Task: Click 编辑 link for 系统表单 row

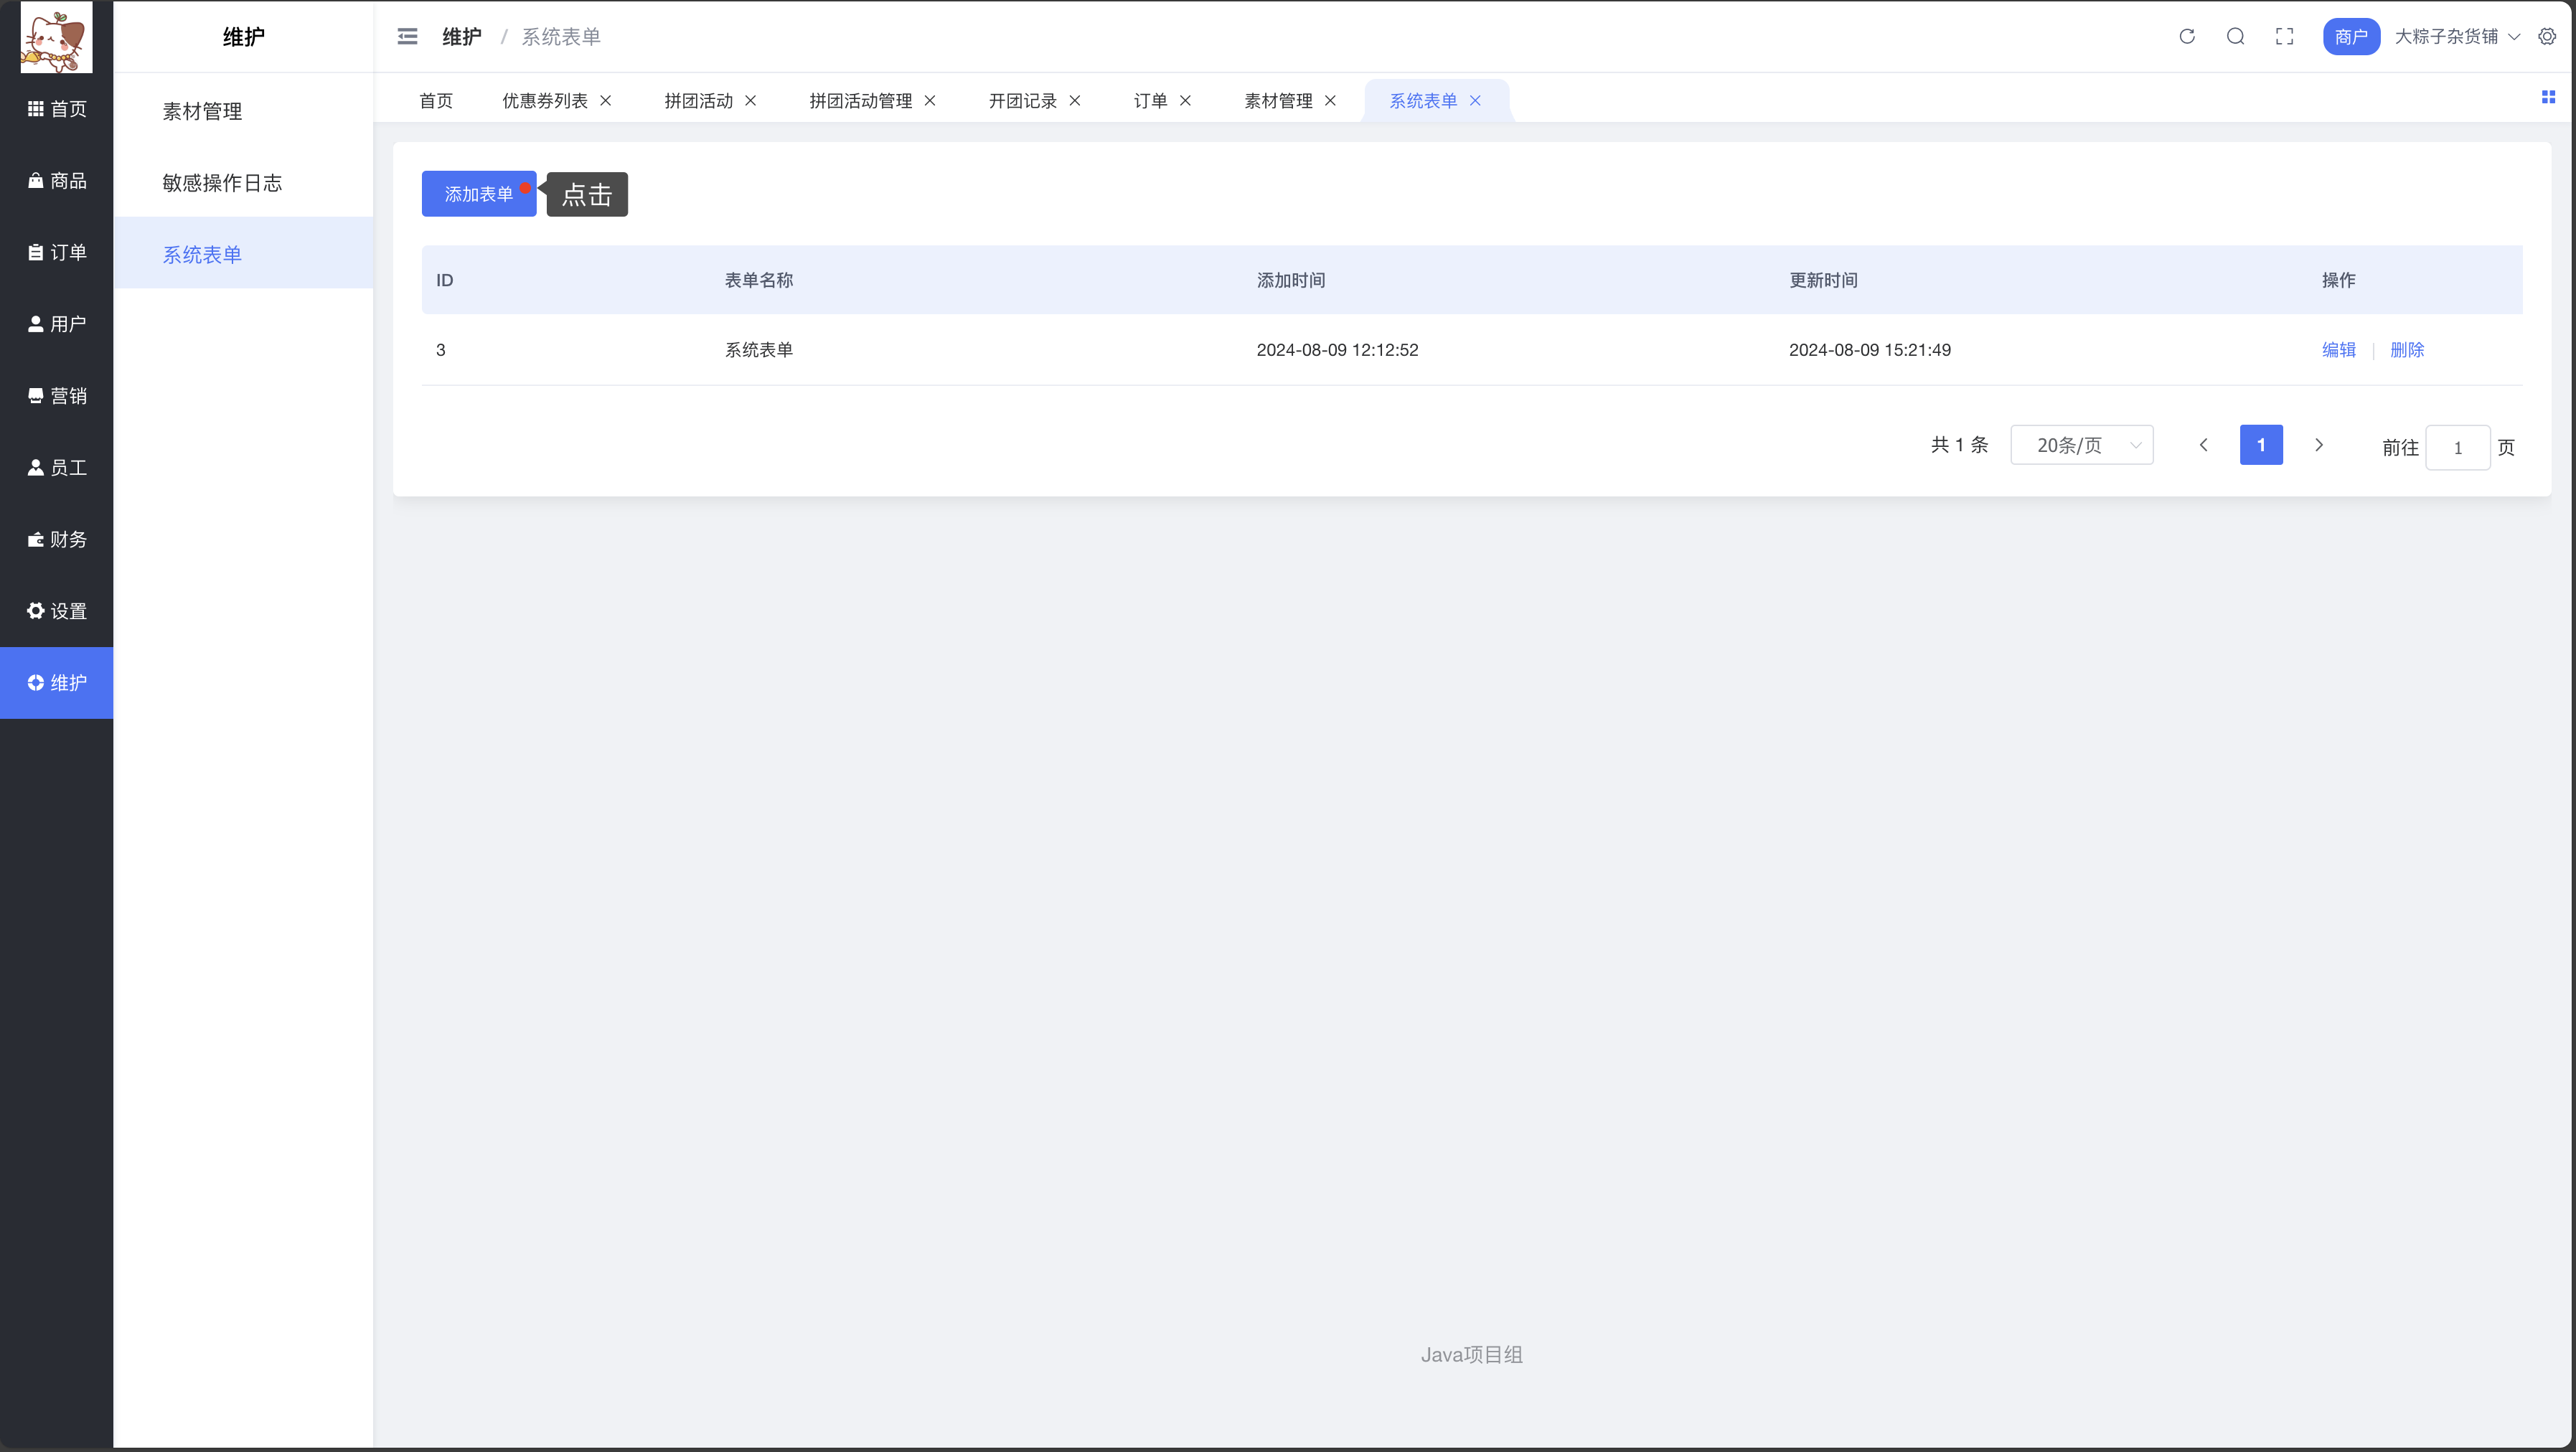Action: pyautogui.click(x=2338, y=350)
